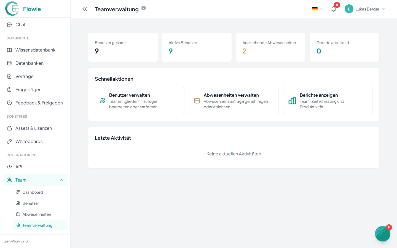This screenshot has width=397, height=248.
Task: Click the Verträge document icon
Action: [x=9, y=76]
